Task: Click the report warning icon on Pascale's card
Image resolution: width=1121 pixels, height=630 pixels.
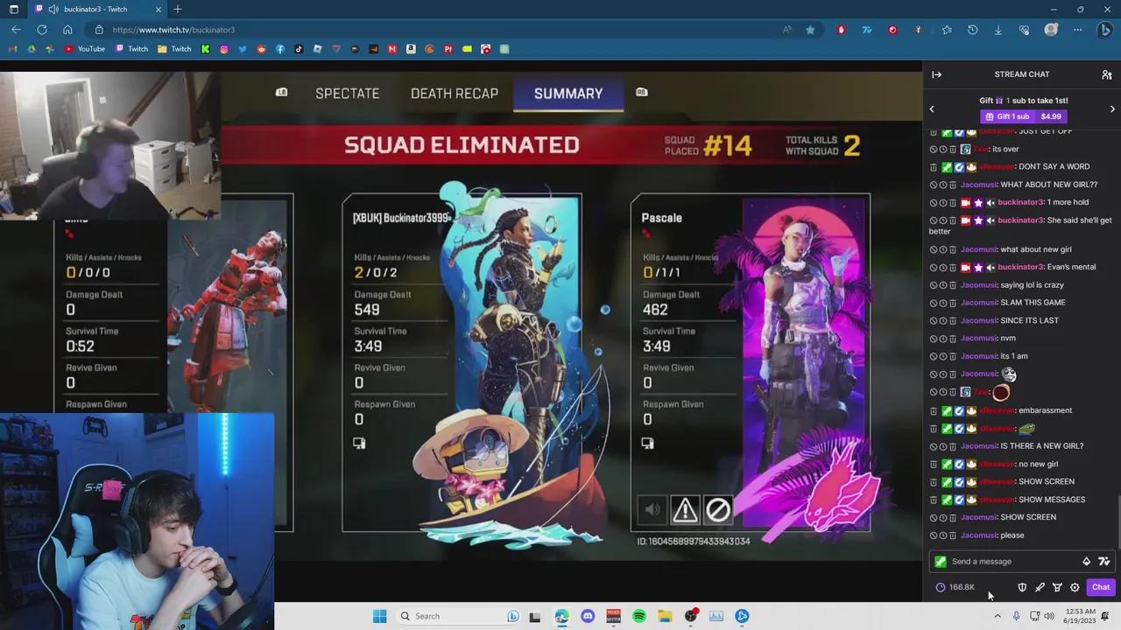Action: click(x=685, y=509)
